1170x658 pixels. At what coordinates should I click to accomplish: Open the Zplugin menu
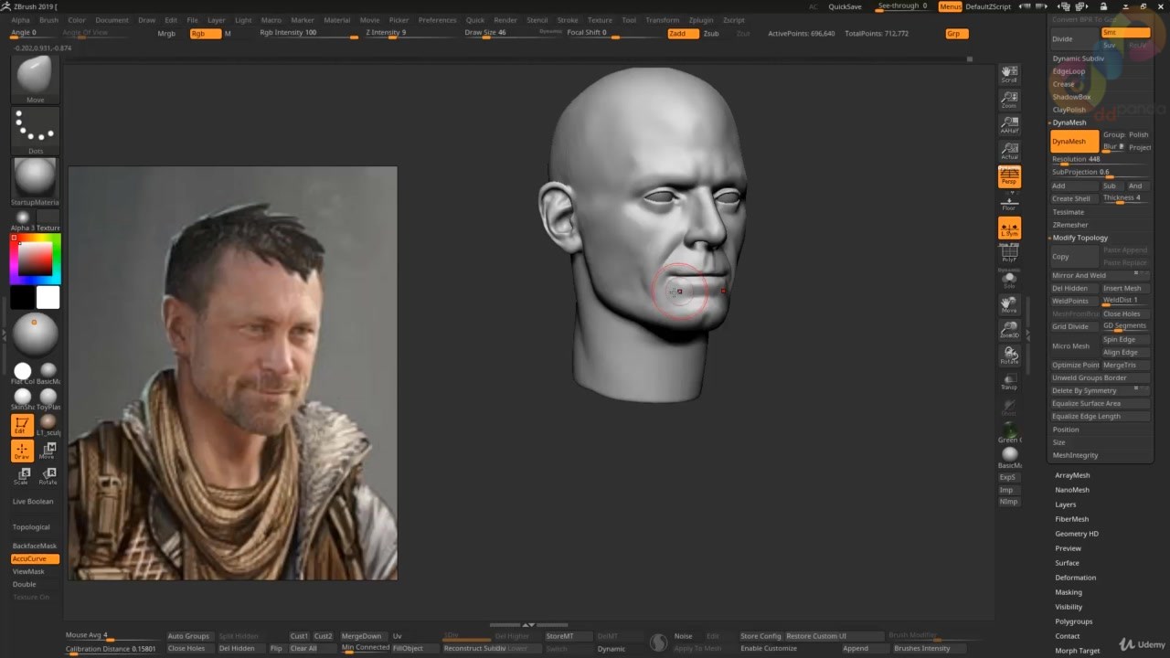point(701,20)
